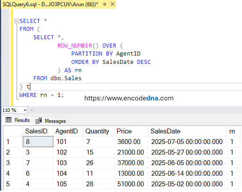Select the Price column header
Screen dimensions: 242x192
[x=131, y=131]
